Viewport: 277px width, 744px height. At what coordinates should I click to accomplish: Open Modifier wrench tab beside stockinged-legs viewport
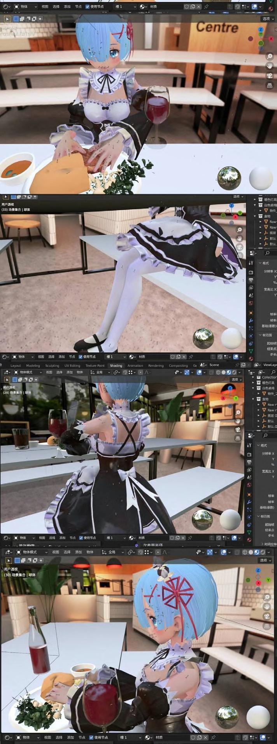point(251,320)
